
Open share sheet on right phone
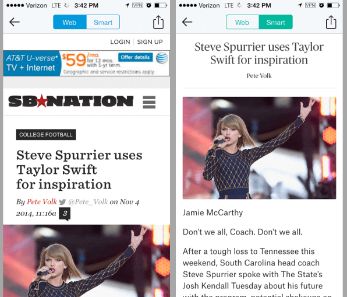click(x=331, y=22)
